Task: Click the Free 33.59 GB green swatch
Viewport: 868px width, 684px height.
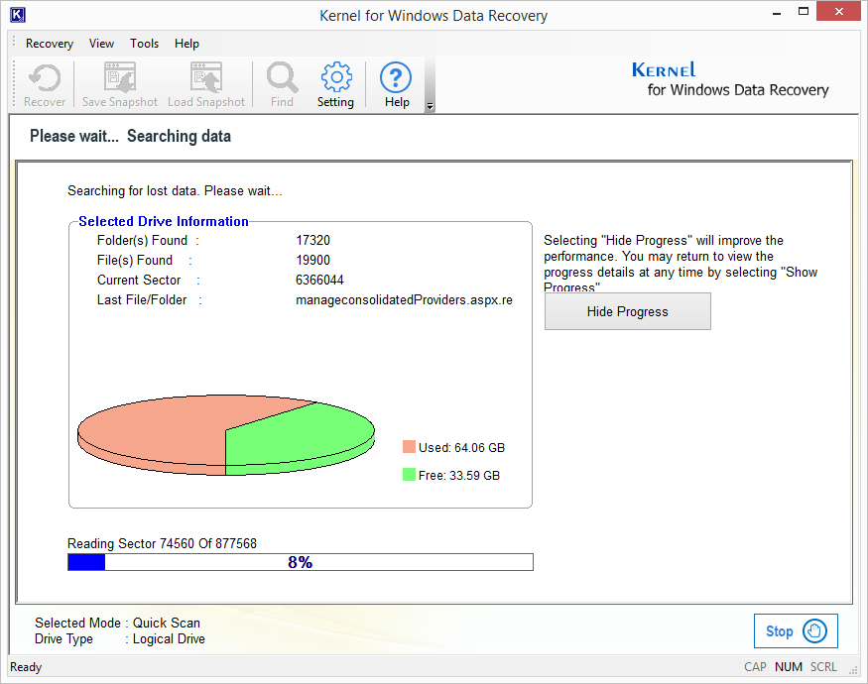Action: [x=409, y=475]
